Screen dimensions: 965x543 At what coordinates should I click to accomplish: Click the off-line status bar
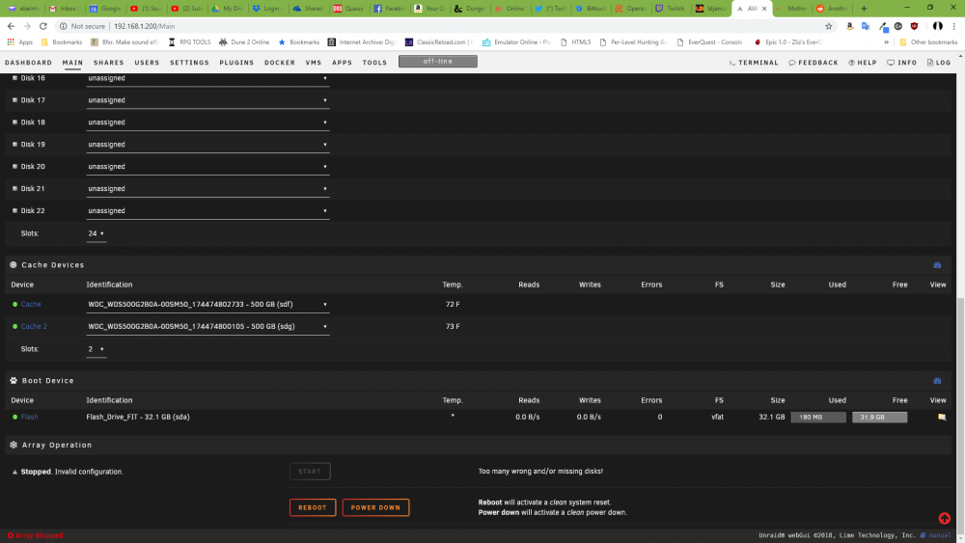pyautogui.click(x=437, y=62)
